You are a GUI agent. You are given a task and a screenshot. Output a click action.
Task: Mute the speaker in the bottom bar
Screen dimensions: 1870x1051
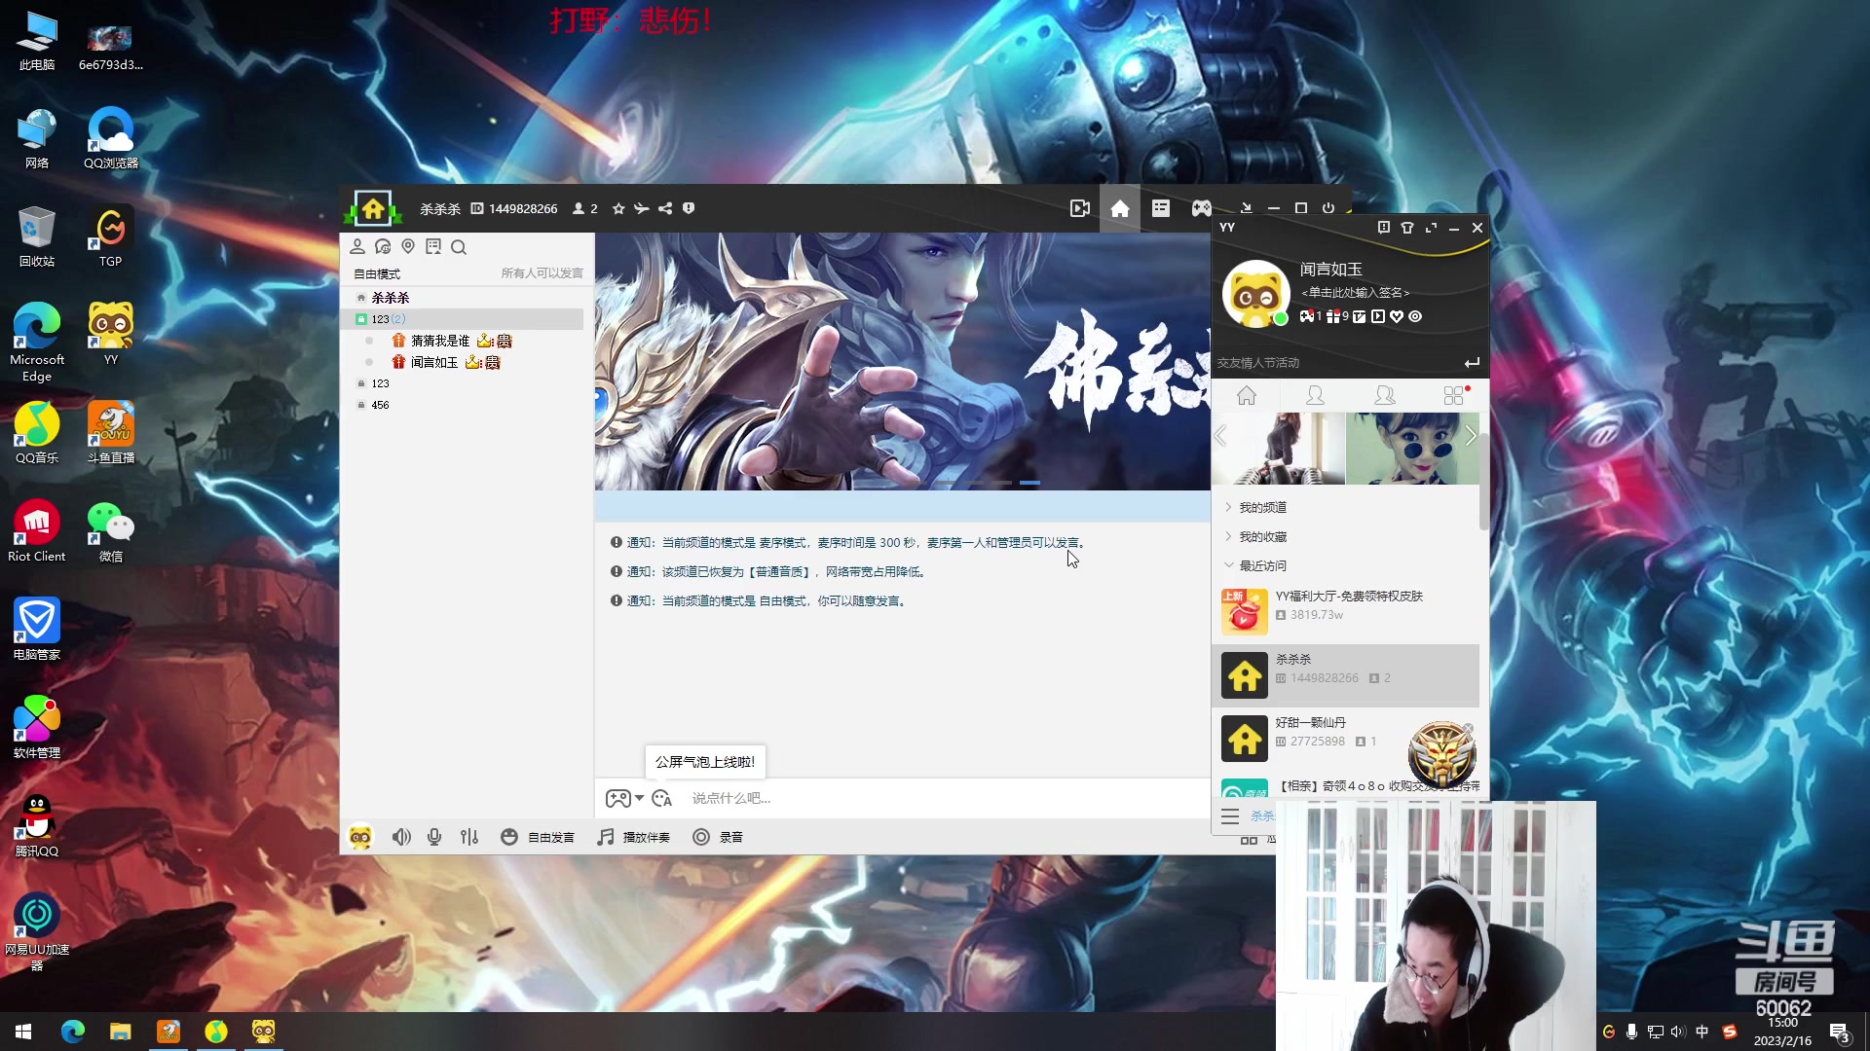tap(401, 837)
